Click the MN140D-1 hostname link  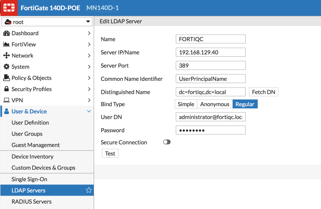point(103,8)
